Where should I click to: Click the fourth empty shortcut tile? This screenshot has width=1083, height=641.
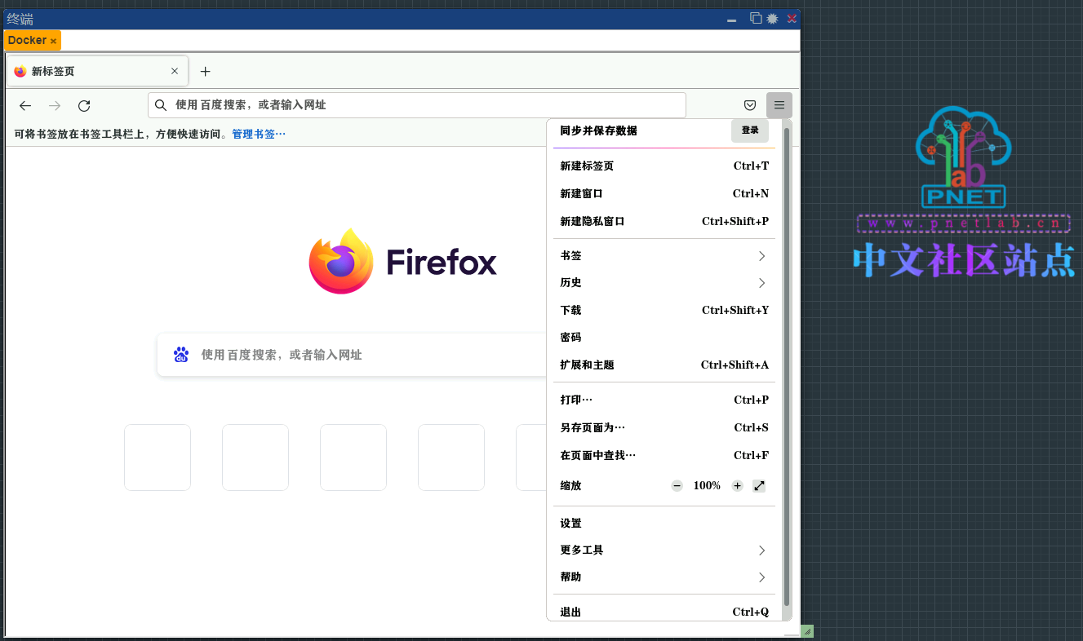point(451,458)
